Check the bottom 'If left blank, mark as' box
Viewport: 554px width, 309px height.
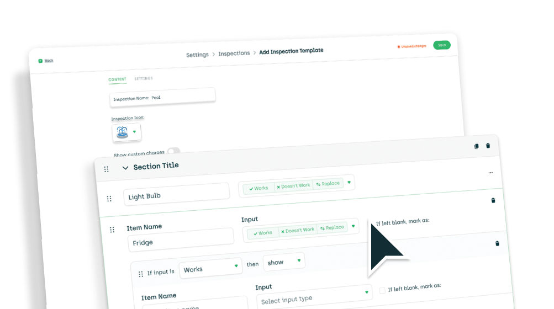[x=382, y=290]
